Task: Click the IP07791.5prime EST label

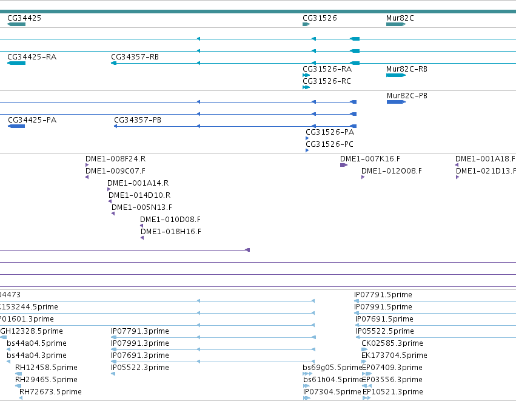Action: 383,295
